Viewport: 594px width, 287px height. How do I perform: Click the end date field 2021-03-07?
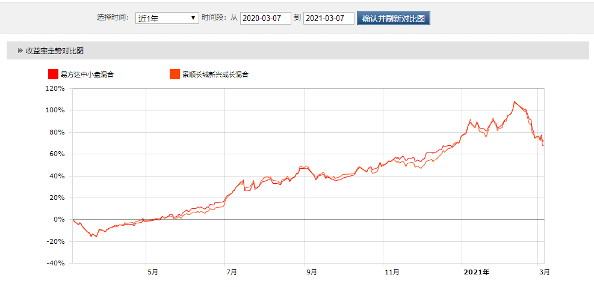coord(329,18)
